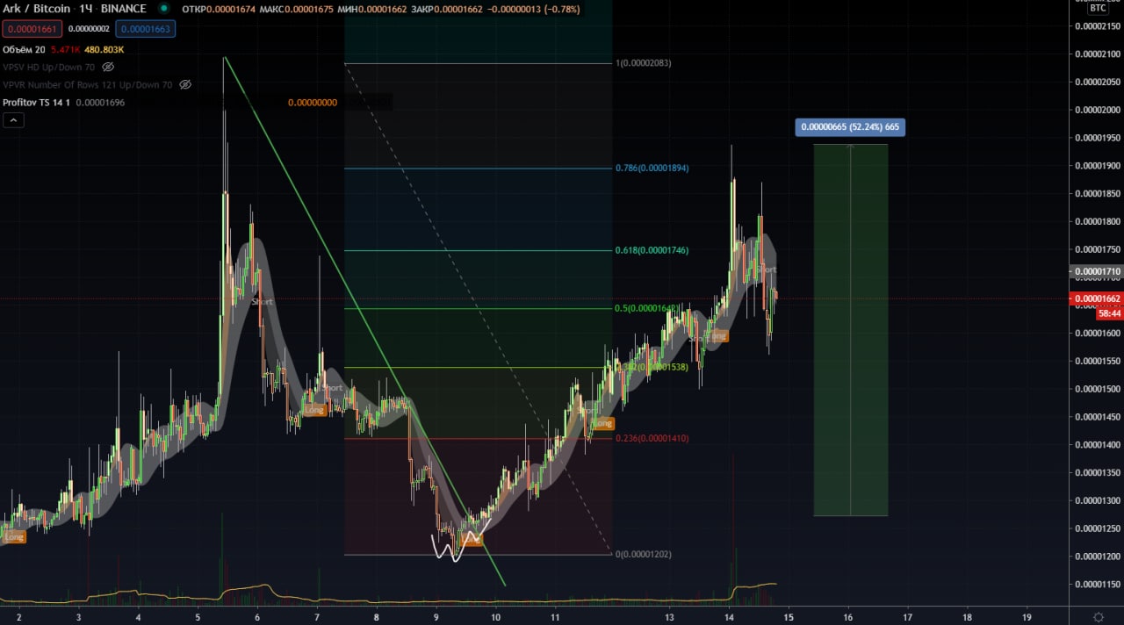
Task: Select the green price range measurement box
Action: coord(850,330)
